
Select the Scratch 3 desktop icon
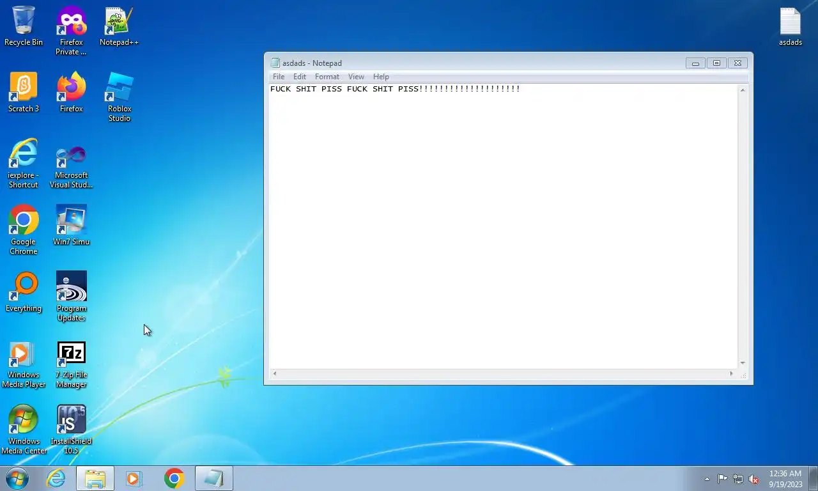pyautogui.click(x=24, y=93)
